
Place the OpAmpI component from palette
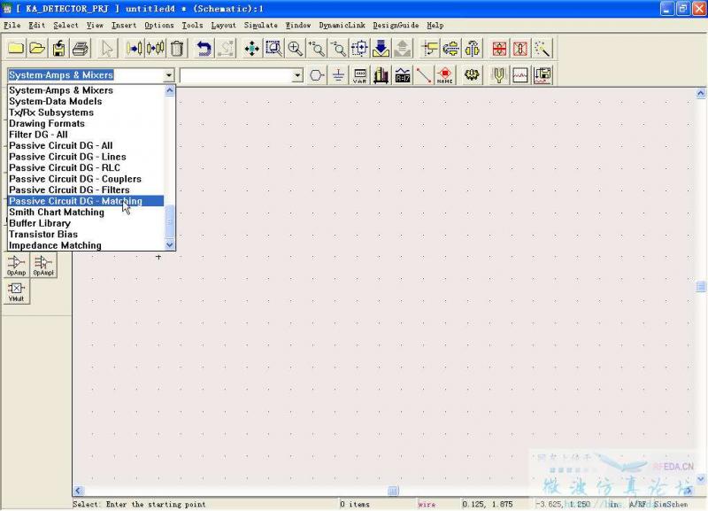[x=43, y=265]
